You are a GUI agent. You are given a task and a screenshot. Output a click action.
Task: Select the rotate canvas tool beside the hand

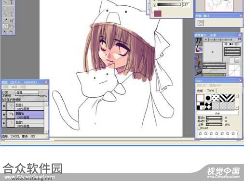[12, 26]
